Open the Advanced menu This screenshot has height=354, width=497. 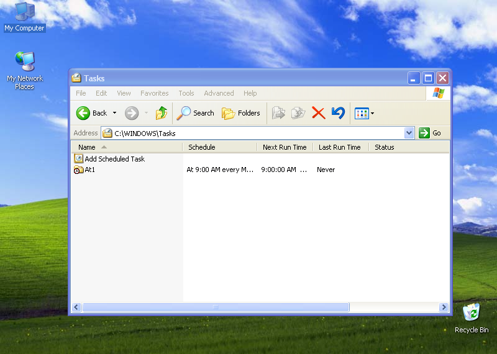[219, 93]
